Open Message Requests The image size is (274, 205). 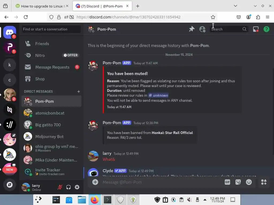click(51, 67)
